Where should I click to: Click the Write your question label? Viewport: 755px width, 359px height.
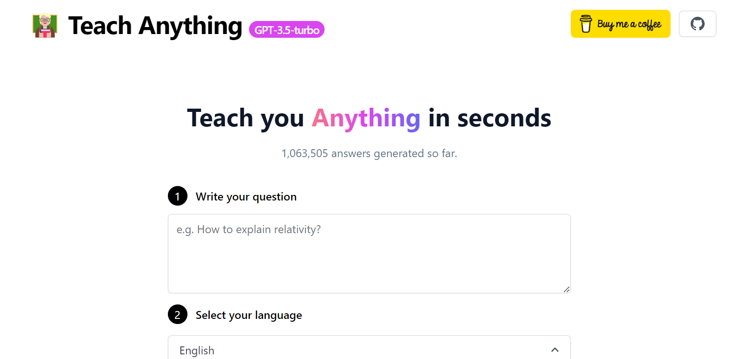(x=246, y=196)
